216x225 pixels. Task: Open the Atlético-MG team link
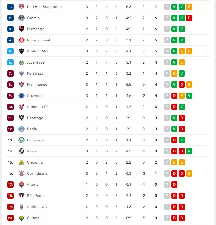click(37, 51)
